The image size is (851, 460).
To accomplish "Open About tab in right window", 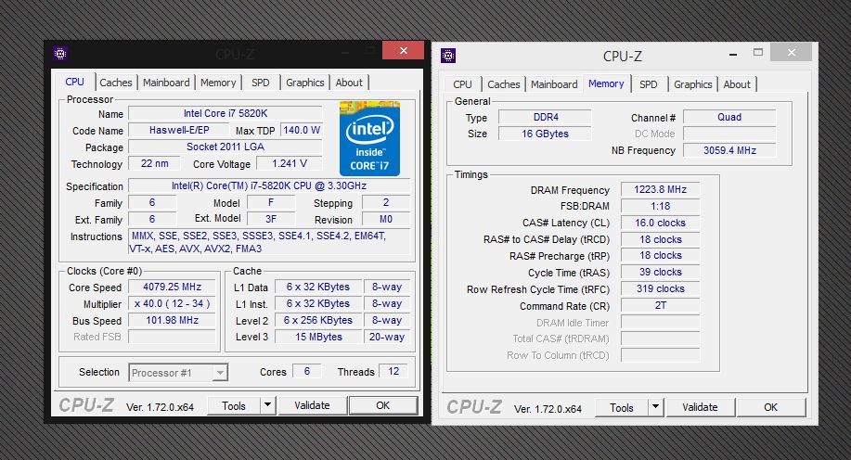I will [x=737, y=84].
